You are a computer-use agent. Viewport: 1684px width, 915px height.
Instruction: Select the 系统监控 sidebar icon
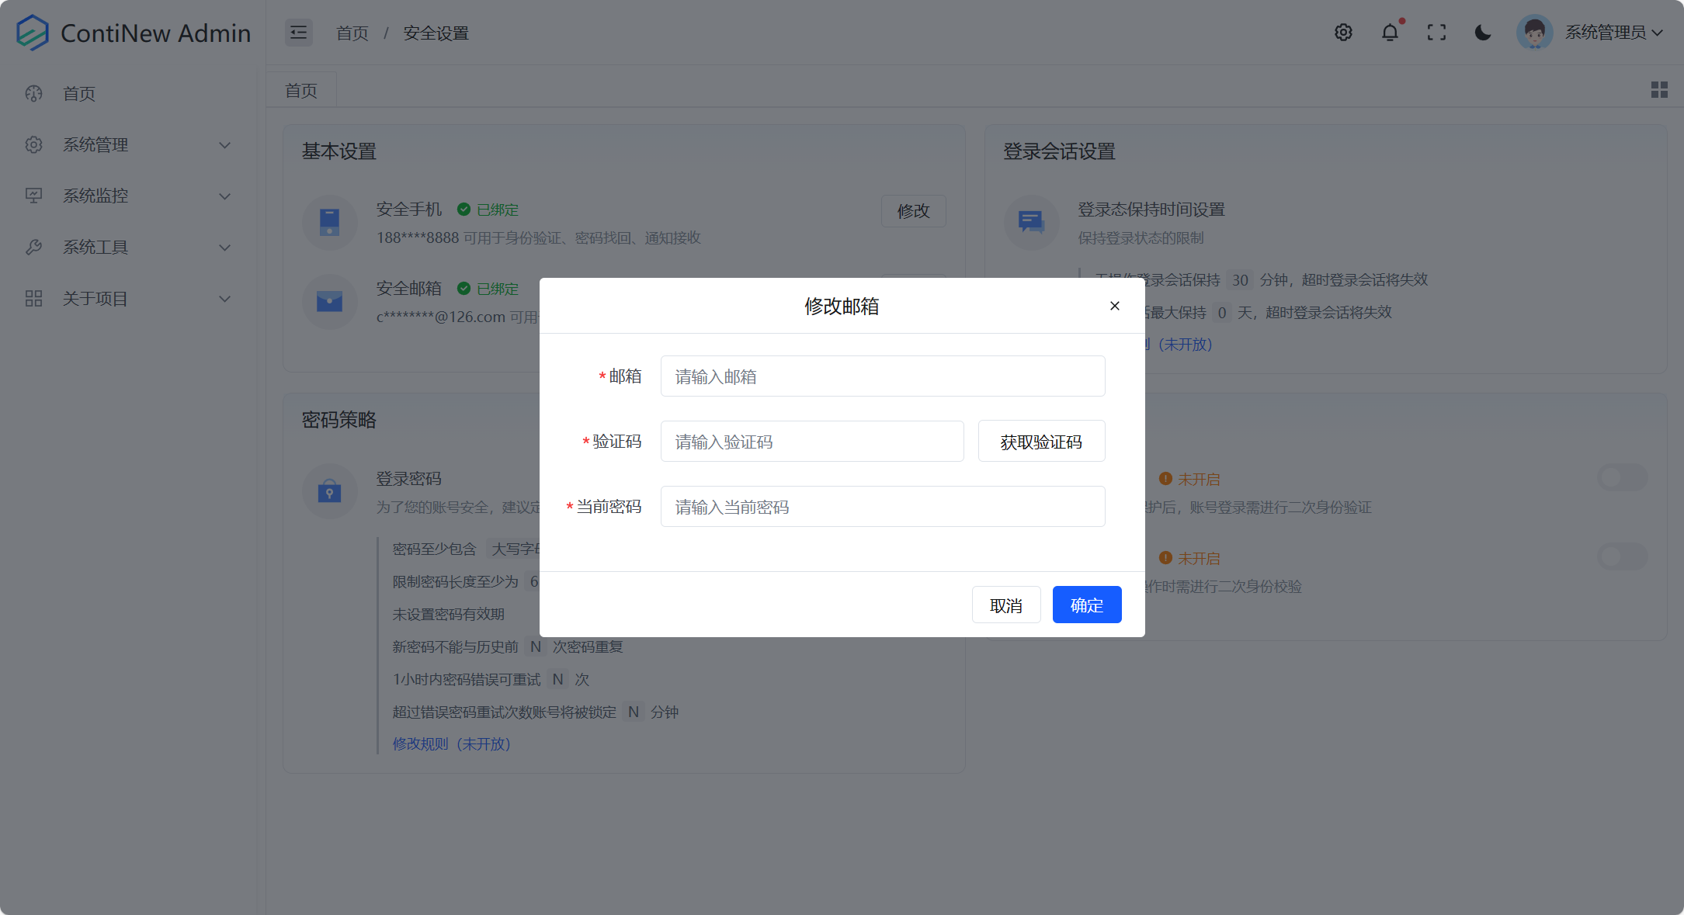click(x=33, y=196)
